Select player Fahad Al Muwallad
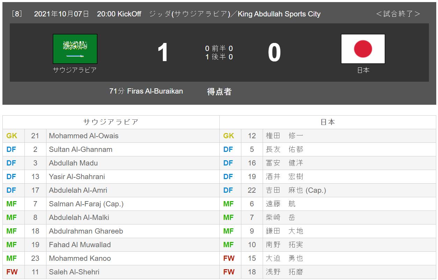438x280 pixels. 80,245
